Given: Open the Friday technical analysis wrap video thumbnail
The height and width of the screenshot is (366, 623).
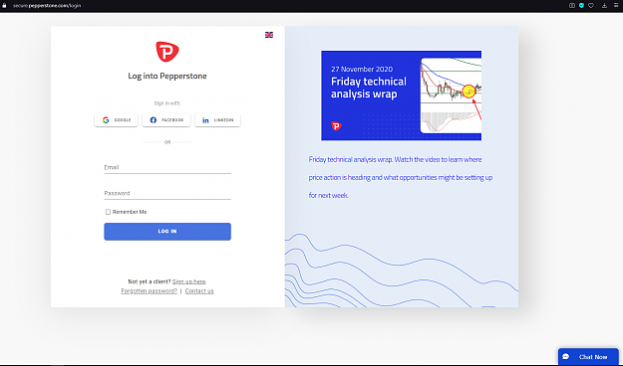Looking at the screenshot, I should [x=402, y=95].
